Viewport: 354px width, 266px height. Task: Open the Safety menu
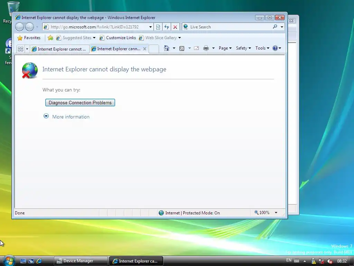click(243, 48)
